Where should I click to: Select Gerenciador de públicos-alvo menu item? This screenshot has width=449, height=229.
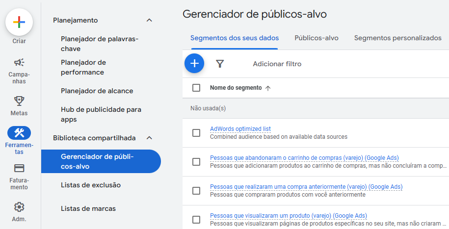click(101, 161)
